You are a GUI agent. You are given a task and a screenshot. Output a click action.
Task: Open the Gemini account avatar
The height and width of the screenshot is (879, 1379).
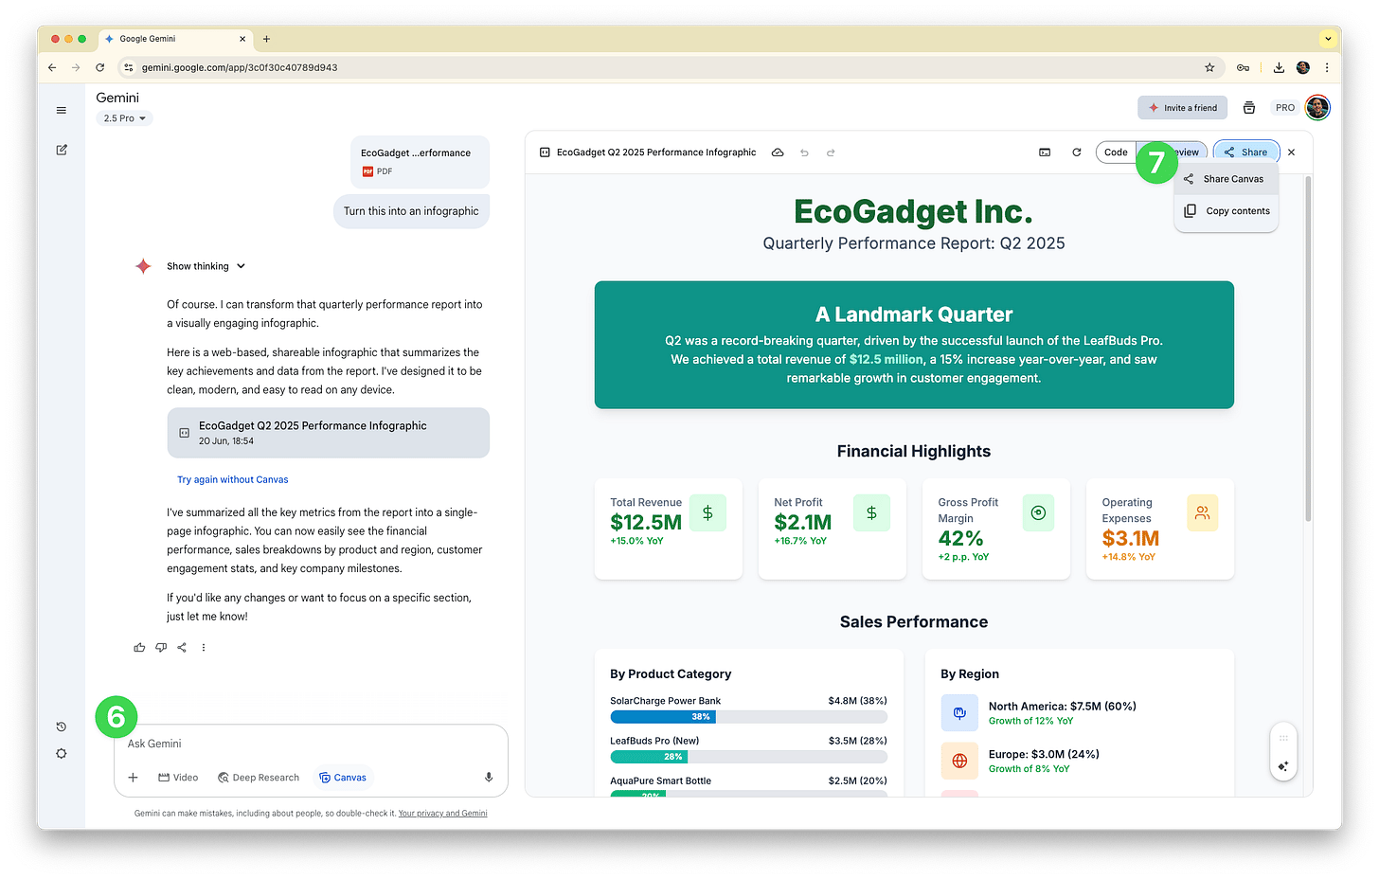point(1317,108)
